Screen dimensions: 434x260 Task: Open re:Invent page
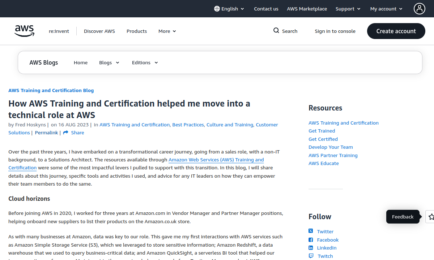coord(59,31)
